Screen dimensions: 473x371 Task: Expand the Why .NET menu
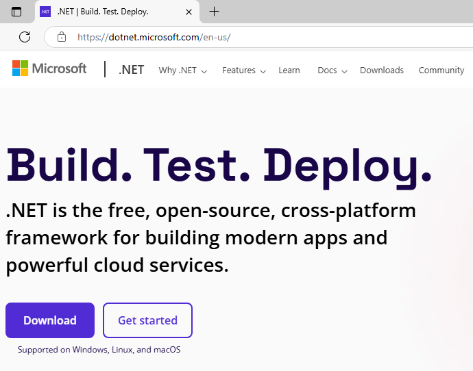tap(183, 71)
